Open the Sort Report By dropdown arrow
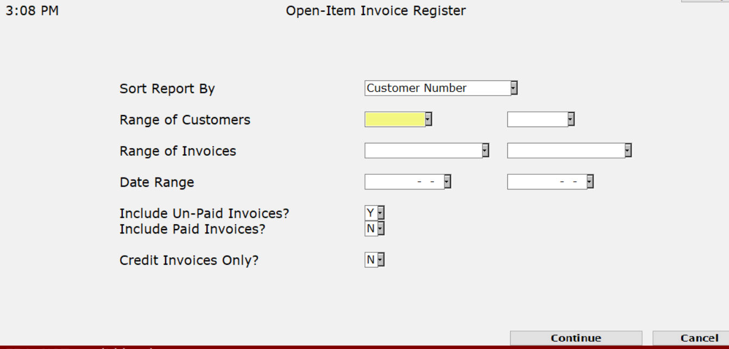Image resolution: width=729 pixels, height=349 pixels. coord(514,88)
